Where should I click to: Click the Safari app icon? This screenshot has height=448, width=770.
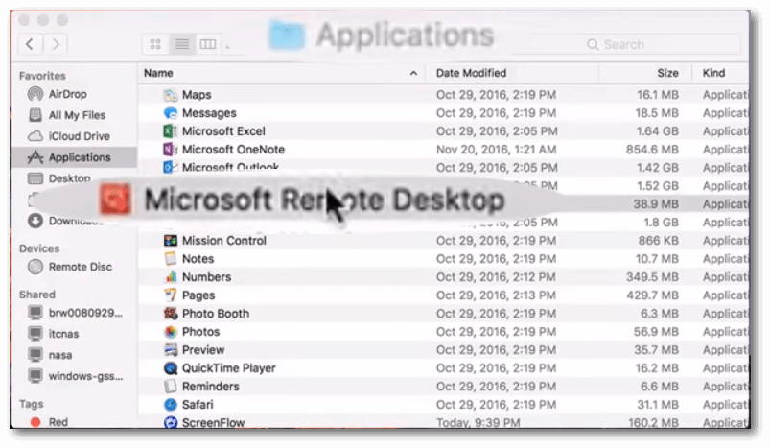click(x=171, y=404)
